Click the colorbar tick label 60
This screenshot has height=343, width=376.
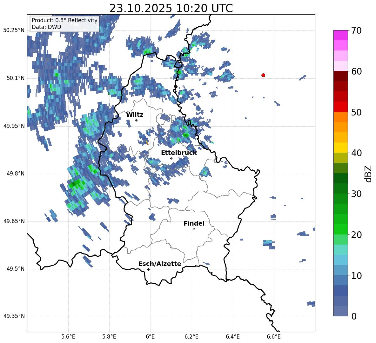(356, 71)
